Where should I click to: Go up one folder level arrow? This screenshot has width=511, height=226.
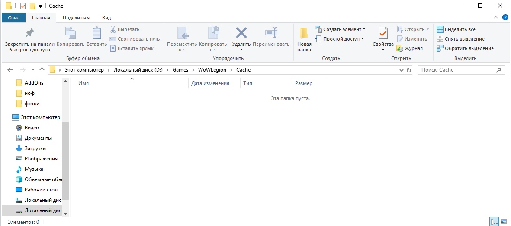tap(42, 70)
